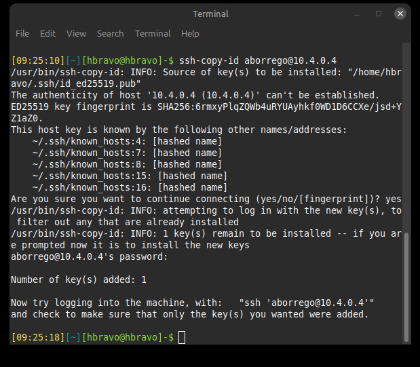Open the Help menu

pyautogui.click(x=190, y=33)
